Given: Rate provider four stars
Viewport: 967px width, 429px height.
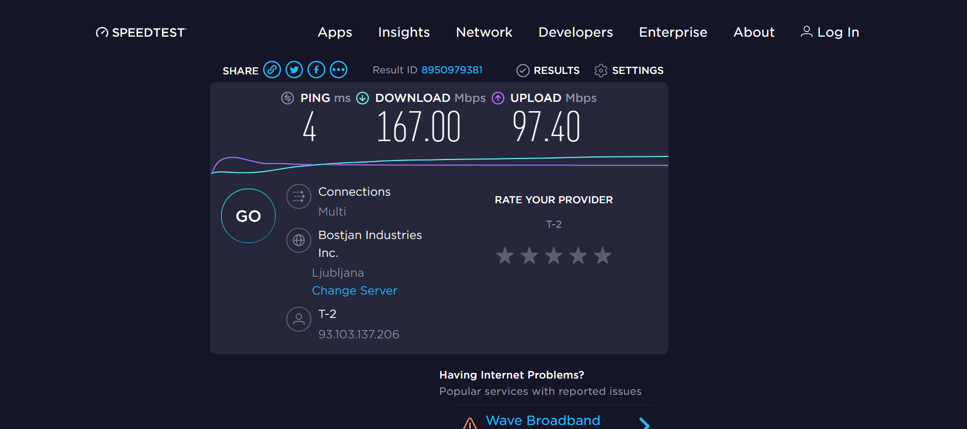Looking at the screenshot, I should pyautogui.click(x=578, y=255).
